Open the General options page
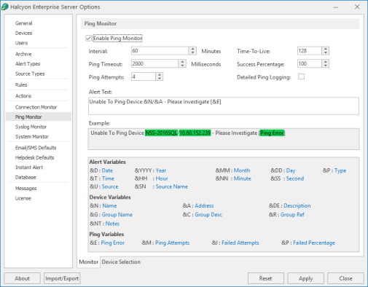The image size is (368, 287). pyautogui.click(x=23, y=23)
